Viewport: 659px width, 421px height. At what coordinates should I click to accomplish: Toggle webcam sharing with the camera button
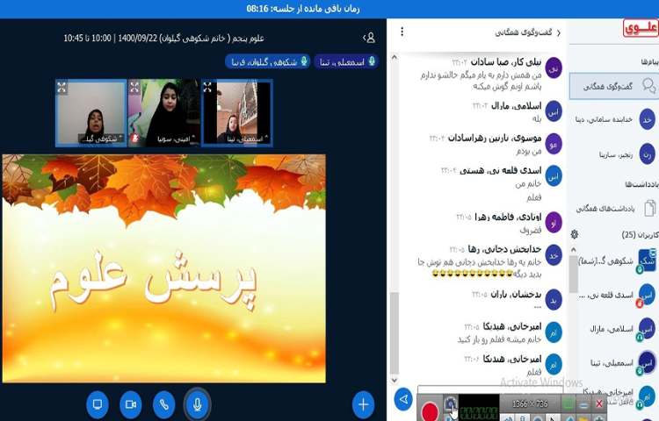pos(131,404)
